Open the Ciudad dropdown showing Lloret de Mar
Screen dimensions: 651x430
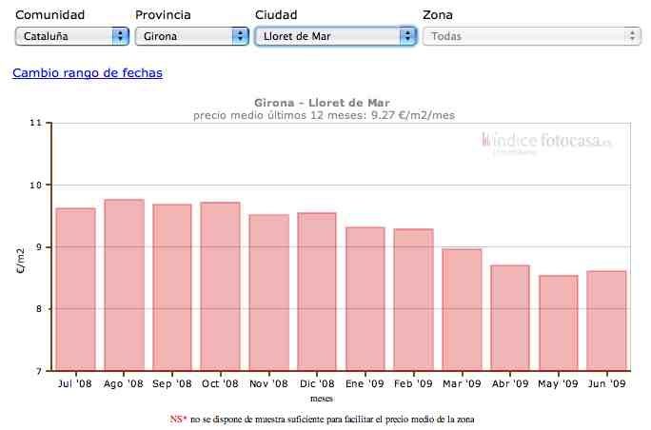[x=335, y=36]
